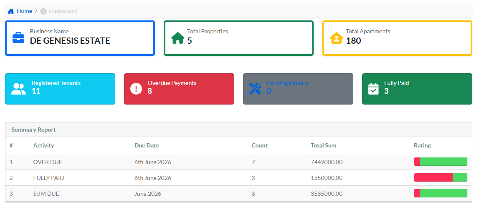Click count 7 in OVER DUE row

tap(253, 162)
